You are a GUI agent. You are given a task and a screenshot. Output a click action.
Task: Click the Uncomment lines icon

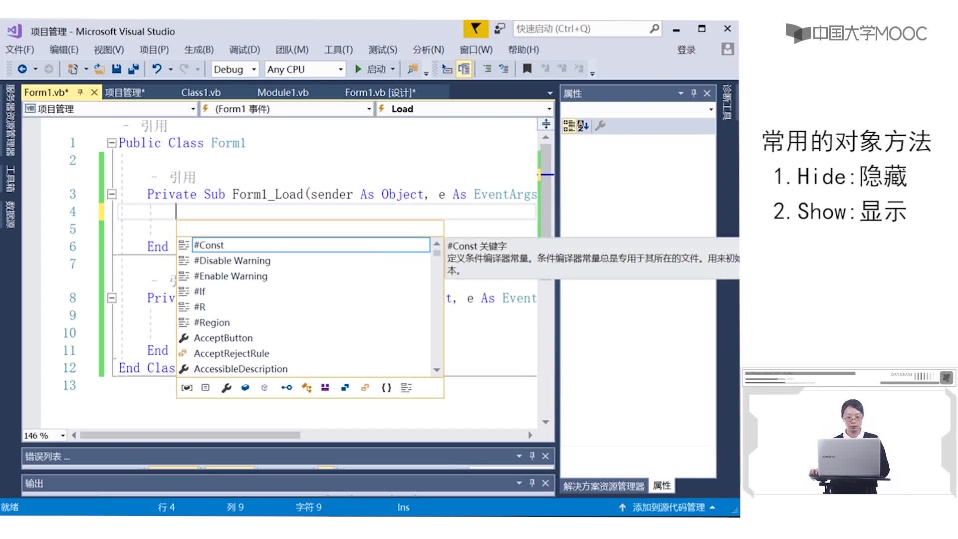click(x=504, y=69)
